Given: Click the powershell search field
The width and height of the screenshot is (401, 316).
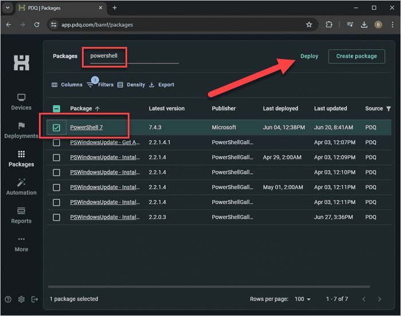Looking at the screenshot, I should (134, 56).
